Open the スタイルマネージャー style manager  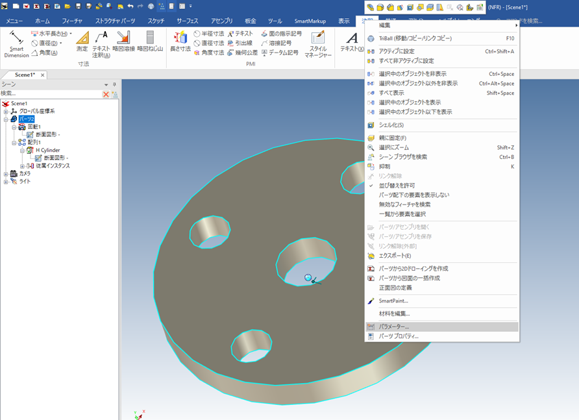(x=318, y=43)
